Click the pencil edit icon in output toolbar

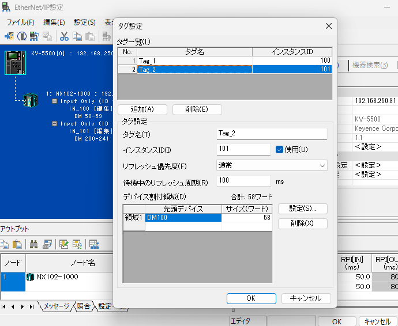coord(63,244)
